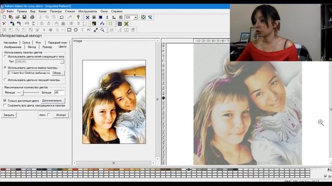
Task: Click the New pattern icon
Action: (4, 17)
